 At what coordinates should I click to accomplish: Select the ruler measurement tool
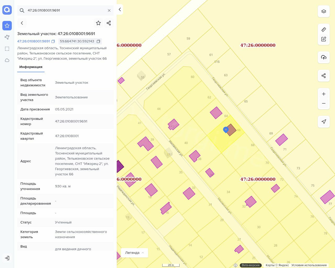click(x=323, y=30)
